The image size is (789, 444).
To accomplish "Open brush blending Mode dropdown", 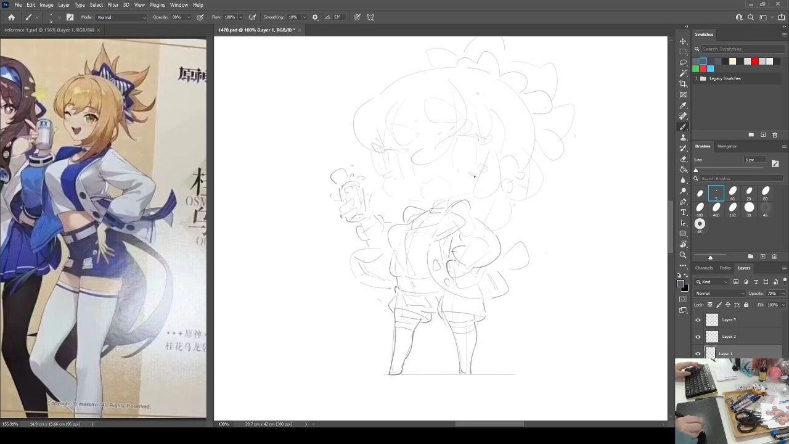I will pos(121,17).
